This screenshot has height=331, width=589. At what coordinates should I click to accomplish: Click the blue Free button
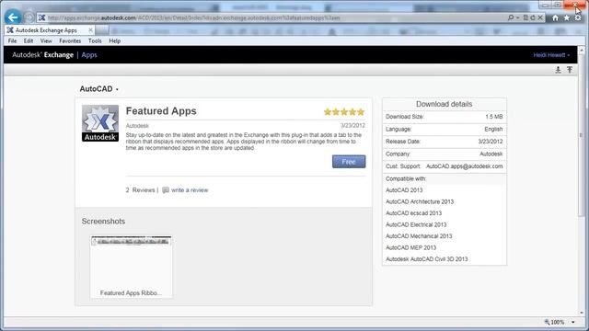pyautogui.click(x=349, y=162)
